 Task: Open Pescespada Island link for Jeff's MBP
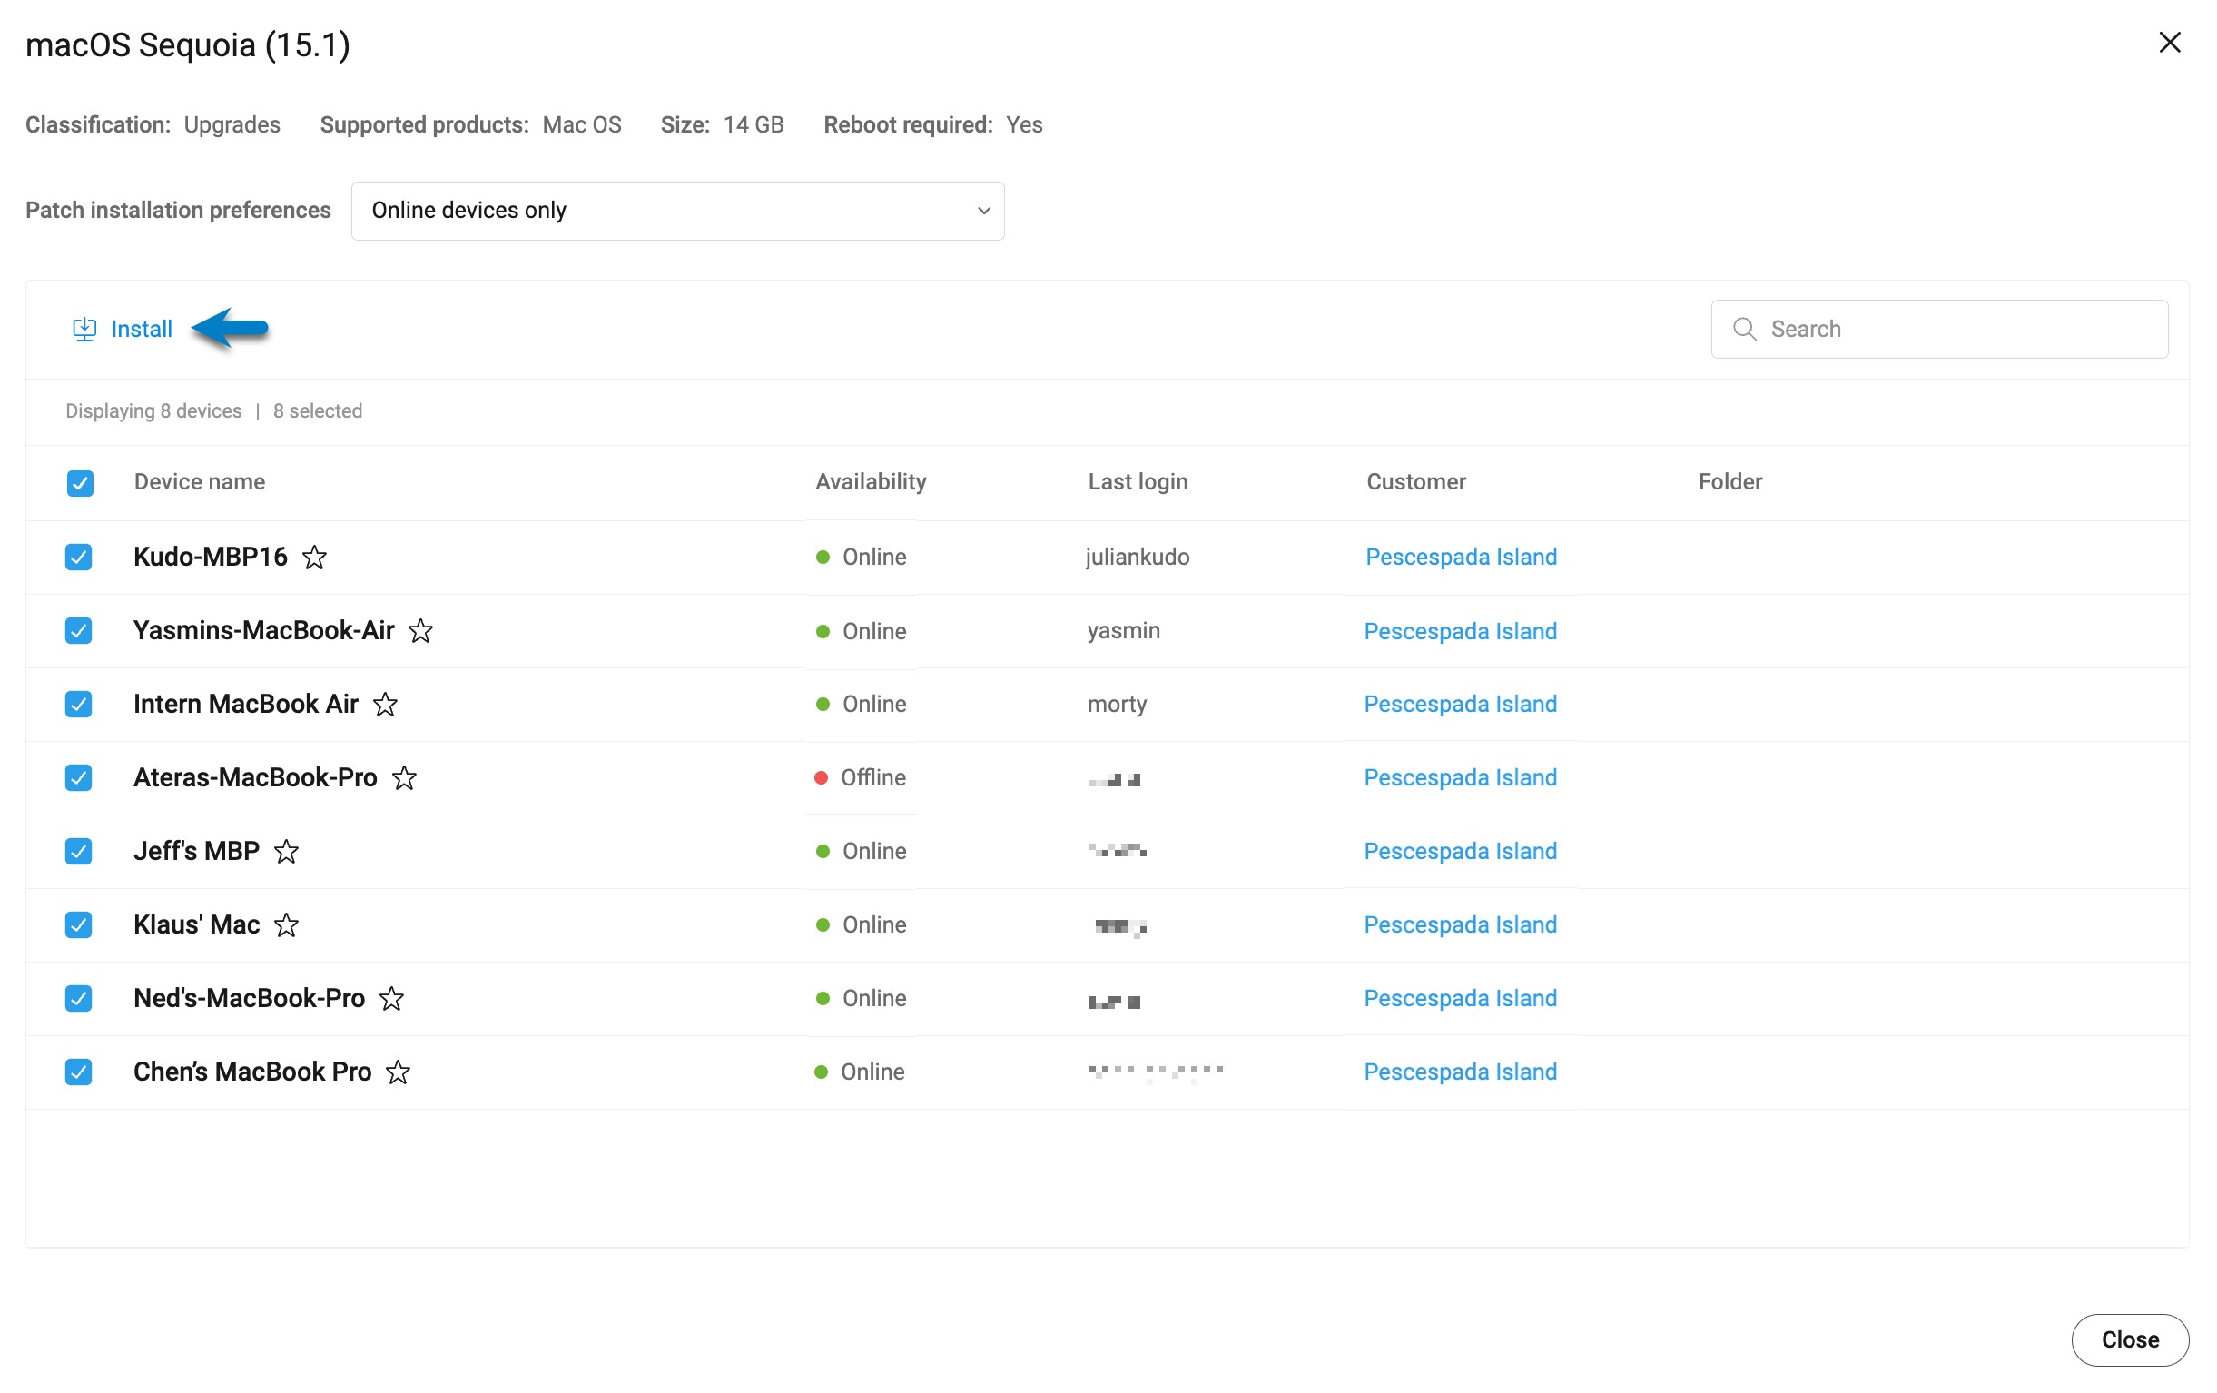[1460, 852]
